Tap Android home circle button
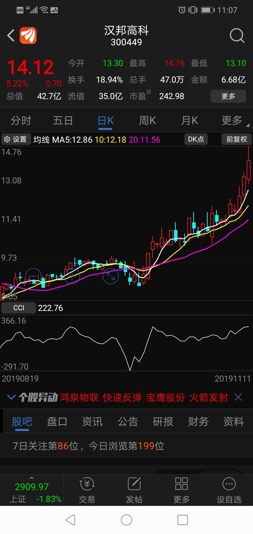Screen dimensions: 253x534 point(126,520)
